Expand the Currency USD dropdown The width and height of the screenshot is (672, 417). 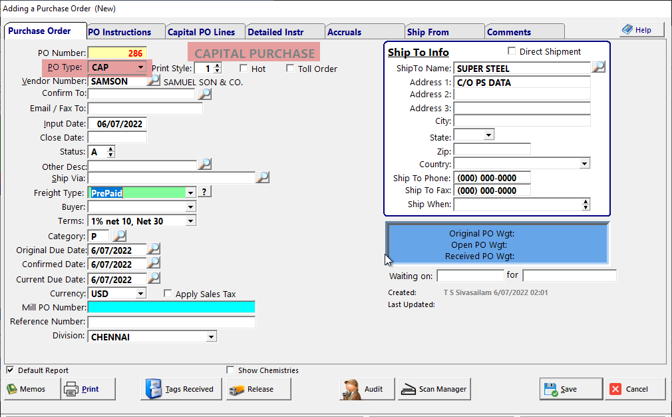pos(140,294)
